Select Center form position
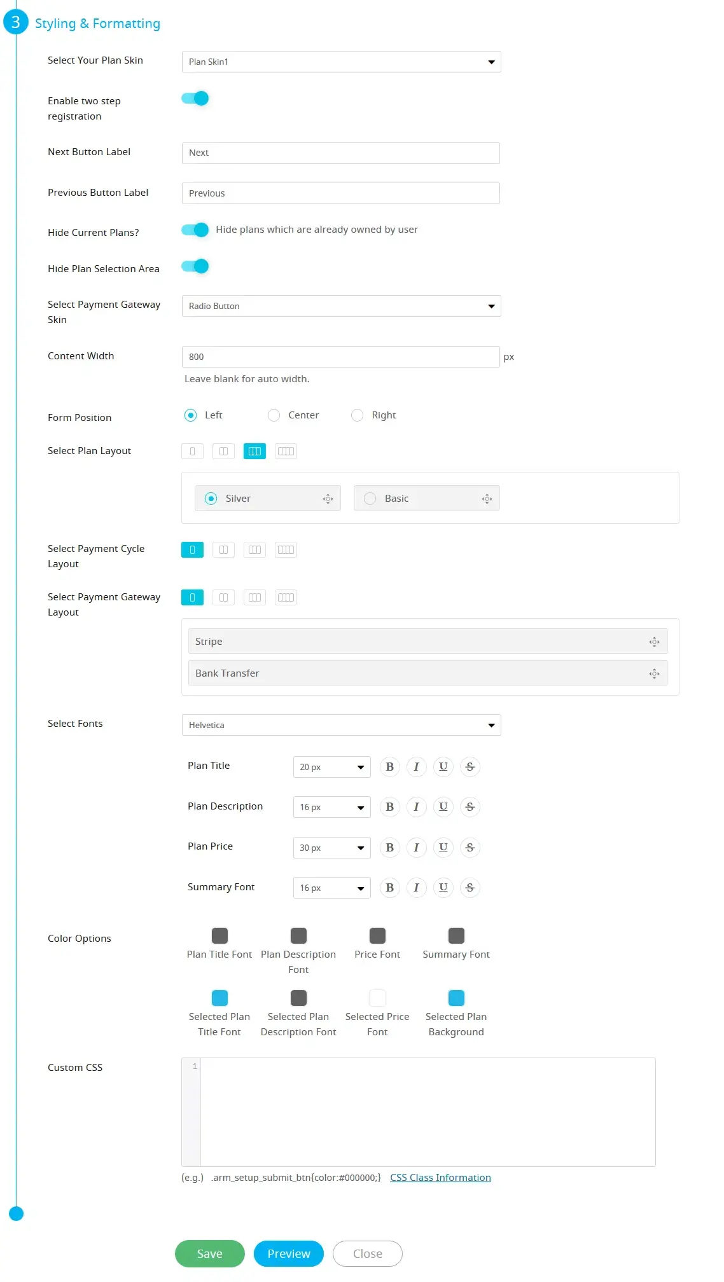This screenshot has width=724, height=1282. [274, 415]
